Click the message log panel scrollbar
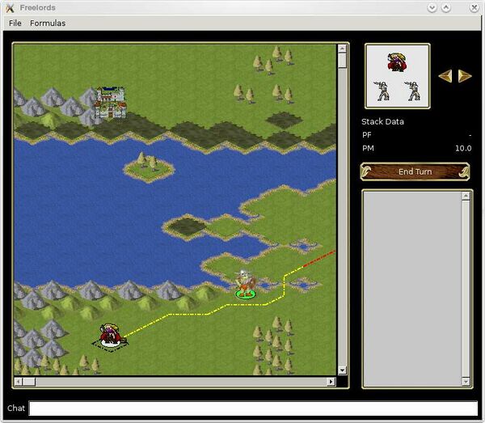 [x=466, y=287]
